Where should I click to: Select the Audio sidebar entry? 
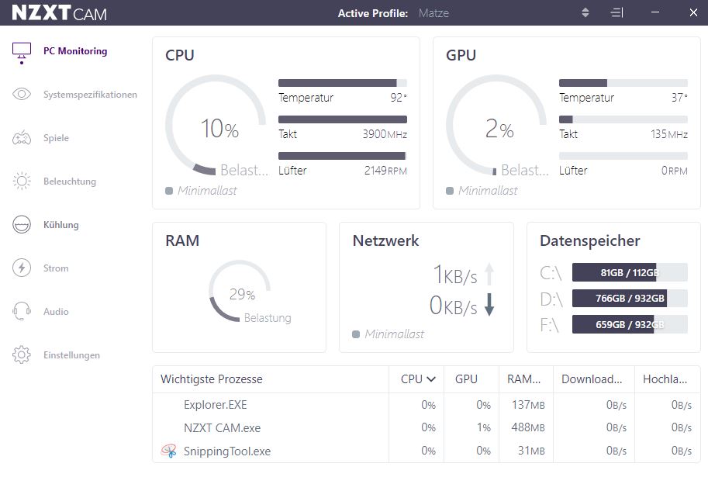point(56,311)
